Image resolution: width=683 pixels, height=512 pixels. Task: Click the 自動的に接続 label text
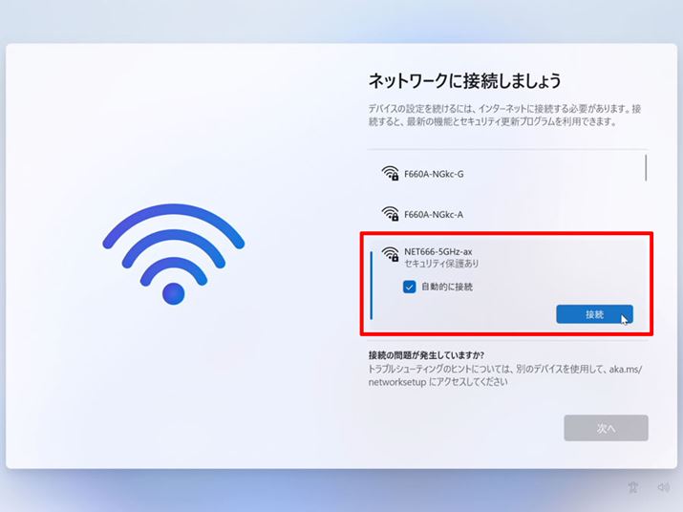[x=447, y=287]
